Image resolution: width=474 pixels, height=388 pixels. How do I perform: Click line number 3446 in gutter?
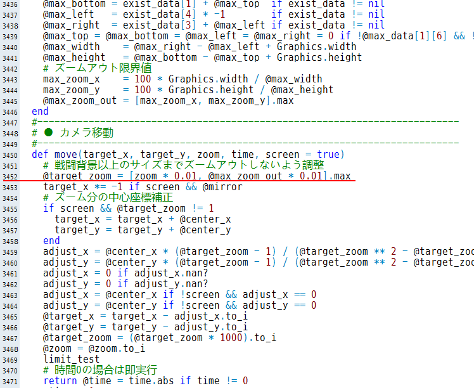point(10,112)
